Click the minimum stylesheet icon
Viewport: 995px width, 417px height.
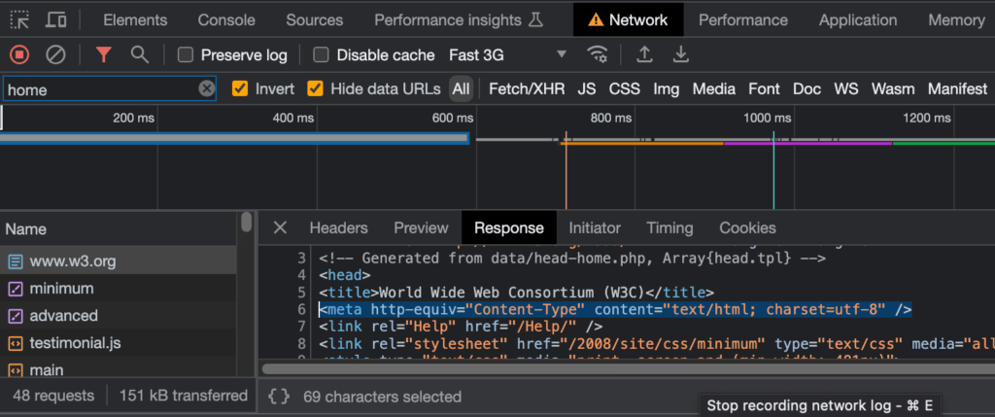click(x=16, y=289)
